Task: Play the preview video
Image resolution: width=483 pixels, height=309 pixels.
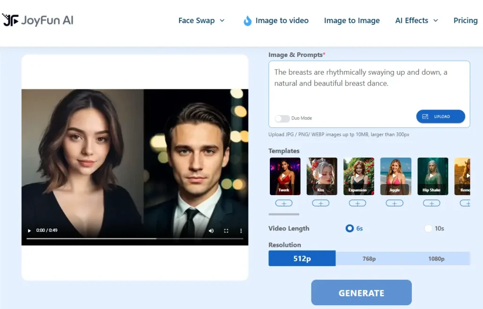Action: click(x=29, y=230)
